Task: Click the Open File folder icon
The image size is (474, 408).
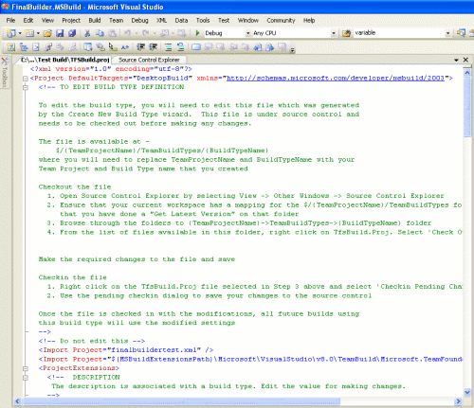Action: pyautogui.click(x=47, y=33)
